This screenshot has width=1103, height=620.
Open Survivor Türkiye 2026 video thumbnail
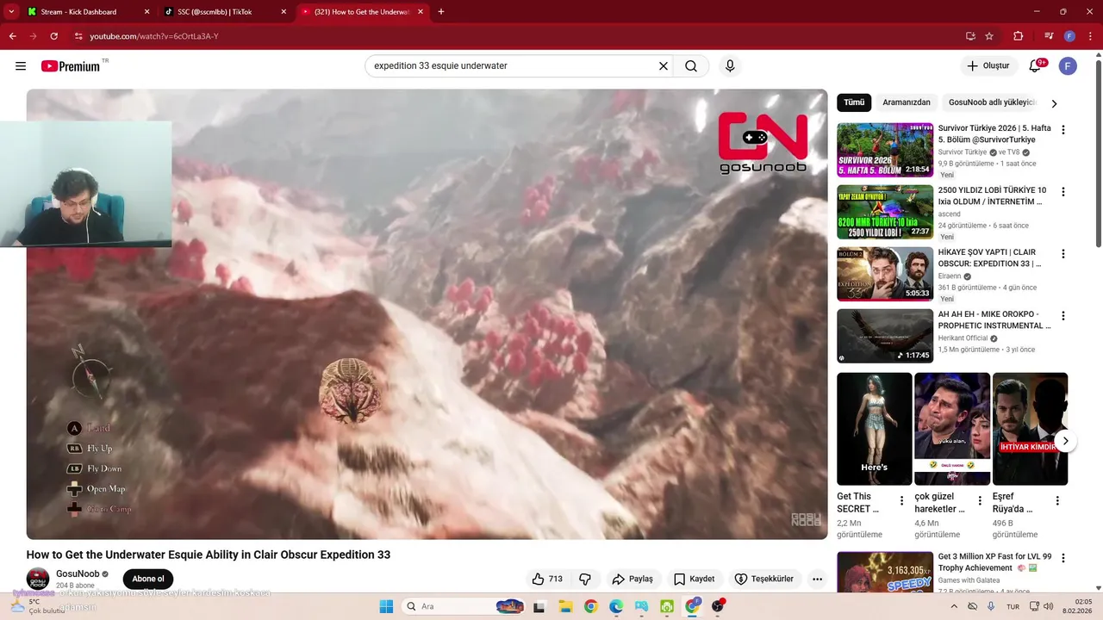pyautogui.click(x=885, y=150)
